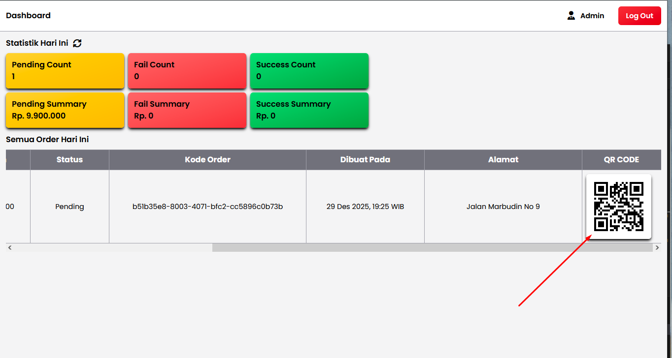Click the Pending status cell in the table
The width and height of the screenshot is (672, 358).
[x=69, y=207]
